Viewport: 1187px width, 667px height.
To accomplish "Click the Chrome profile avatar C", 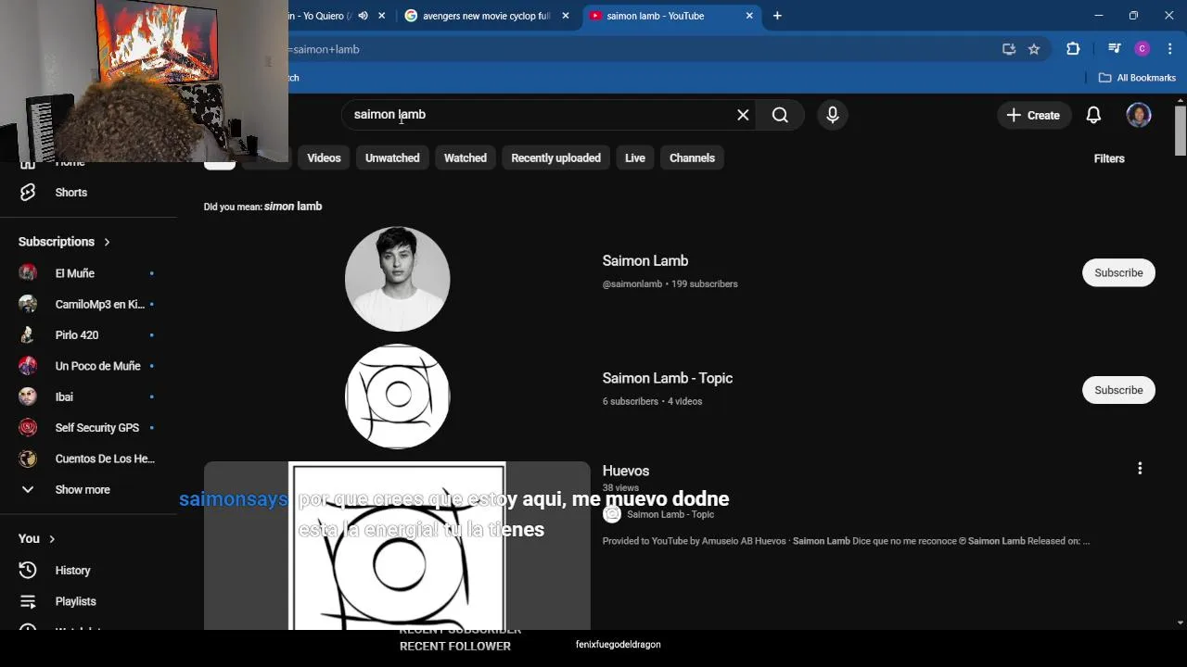I will point(1142,49).
